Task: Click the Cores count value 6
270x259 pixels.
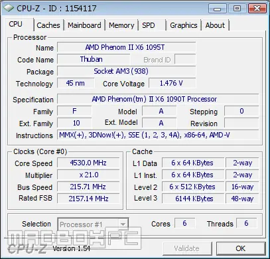Action: click(x=185, y=223)
